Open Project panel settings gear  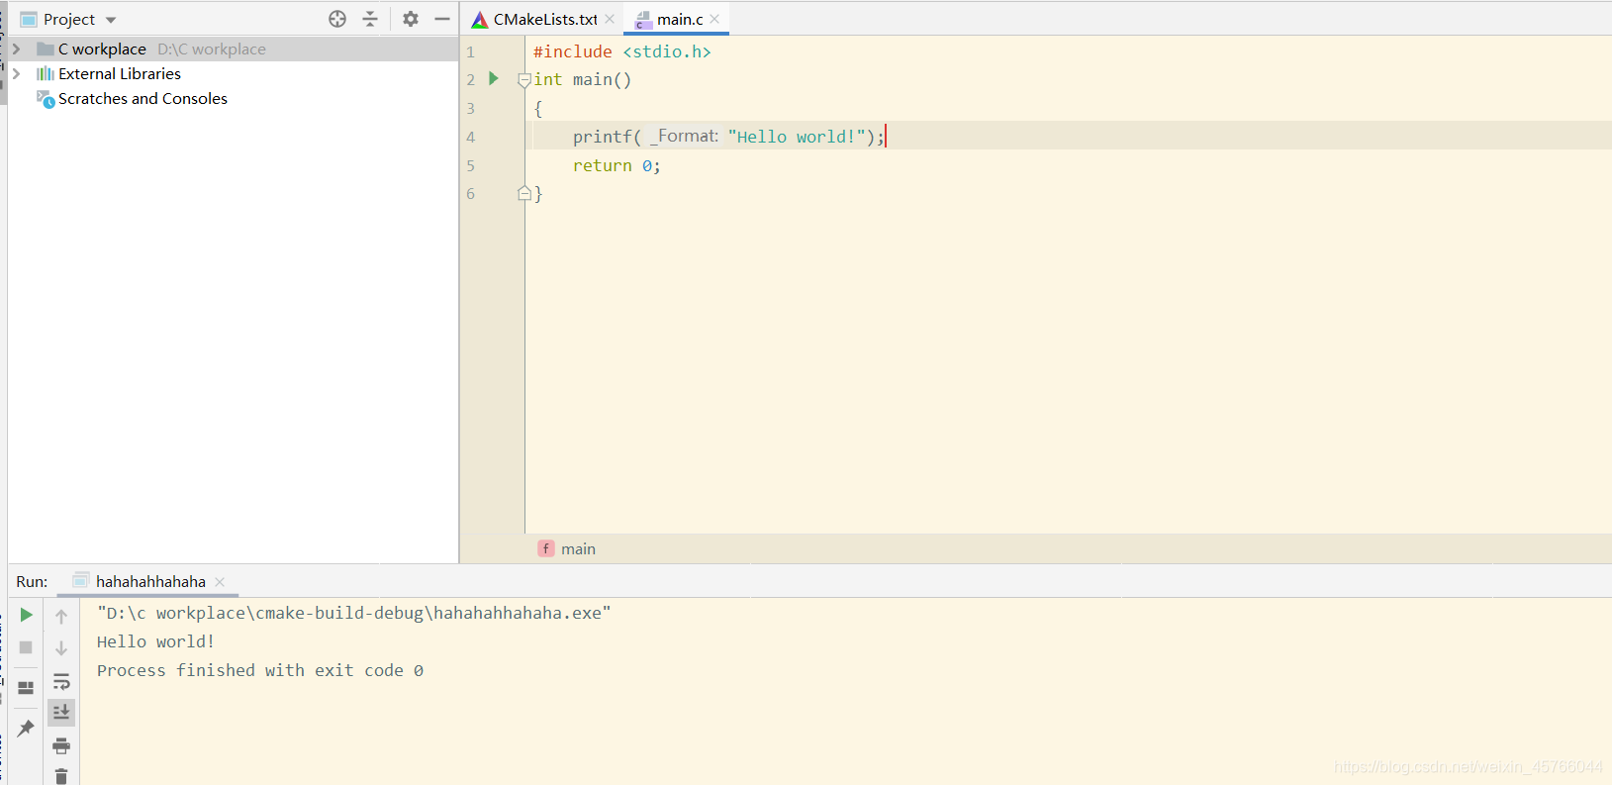[x=411, y=19]
